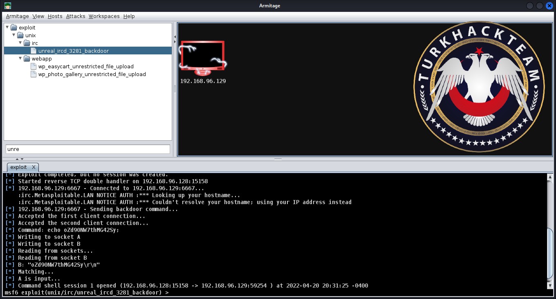Select the compromised host 192.168.96.129 icon

[x=203, y=58]
